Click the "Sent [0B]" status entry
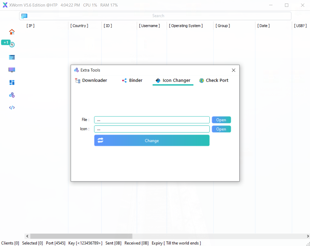The image size is (310, 246). tap(113, 243)
